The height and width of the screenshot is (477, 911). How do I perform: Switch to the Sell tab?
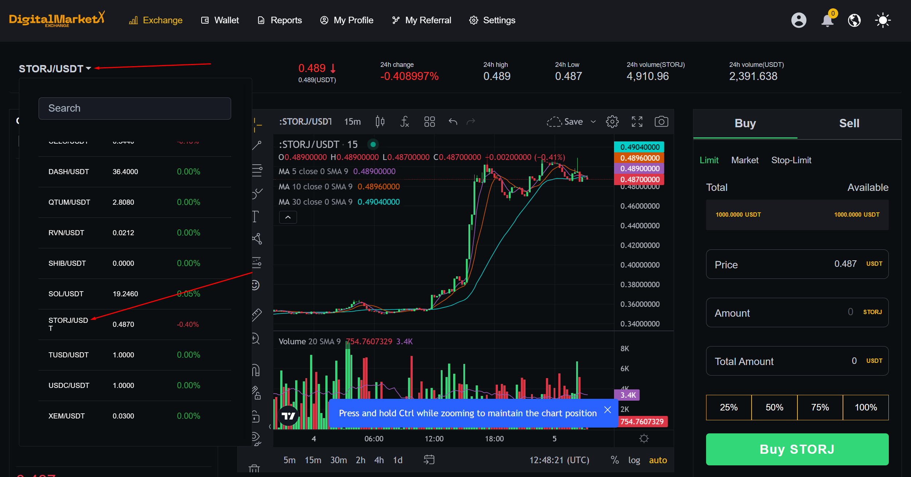[849, 123]
